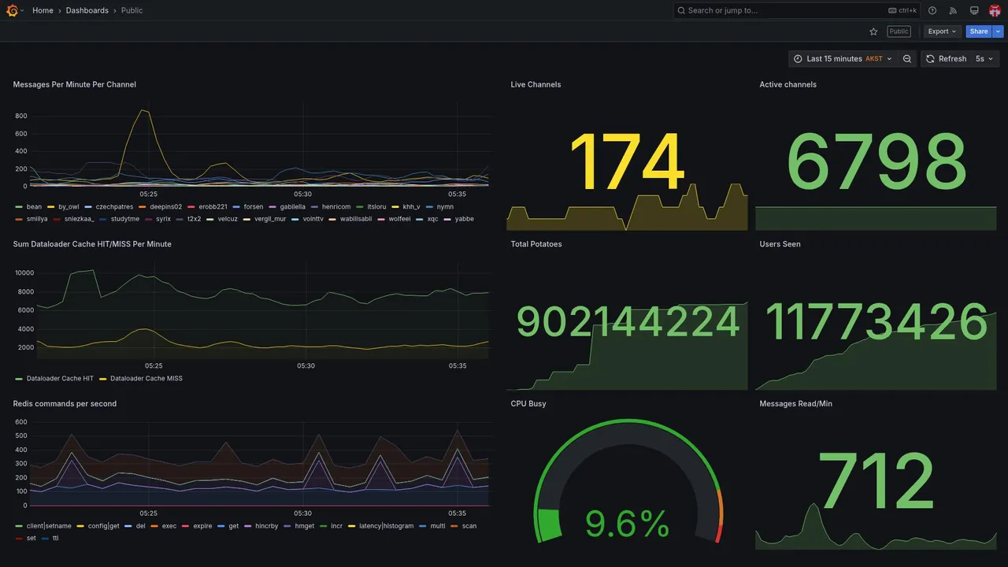Zoom out time range magnifier icon
Screen dimensions: 1008x567
(x=907, y=59)
